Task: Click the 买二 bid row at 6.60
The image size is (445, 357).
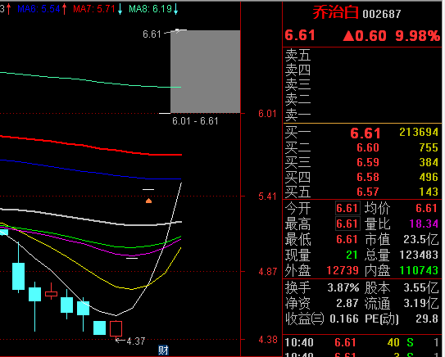Action: pyautogui.click(x=362, y=147)
